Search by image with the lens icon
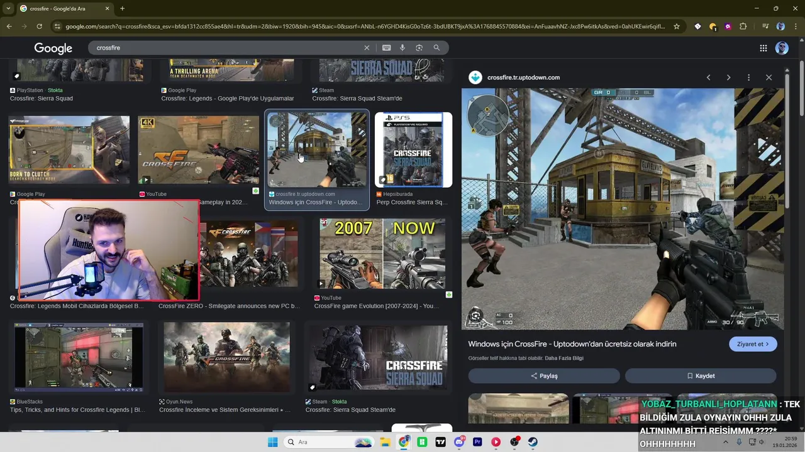The image size is (805, 452). click(419, 48)
